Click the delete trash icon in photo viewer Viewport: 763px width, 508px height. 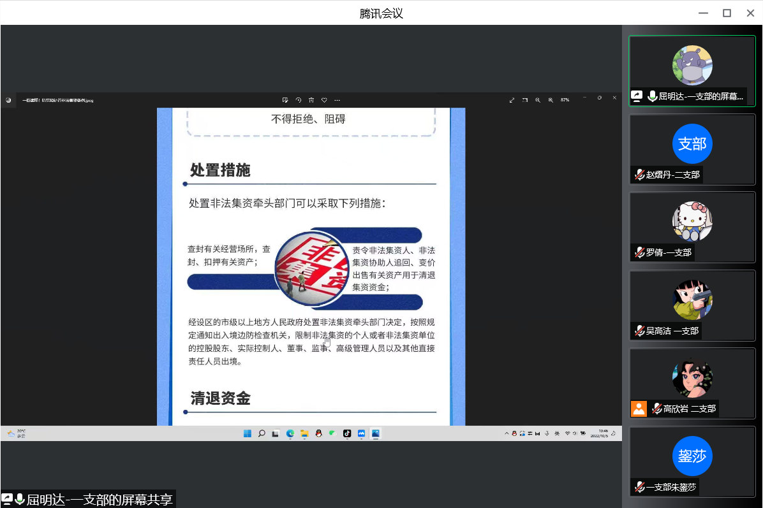pyautogui.click(x=311, y=100)
